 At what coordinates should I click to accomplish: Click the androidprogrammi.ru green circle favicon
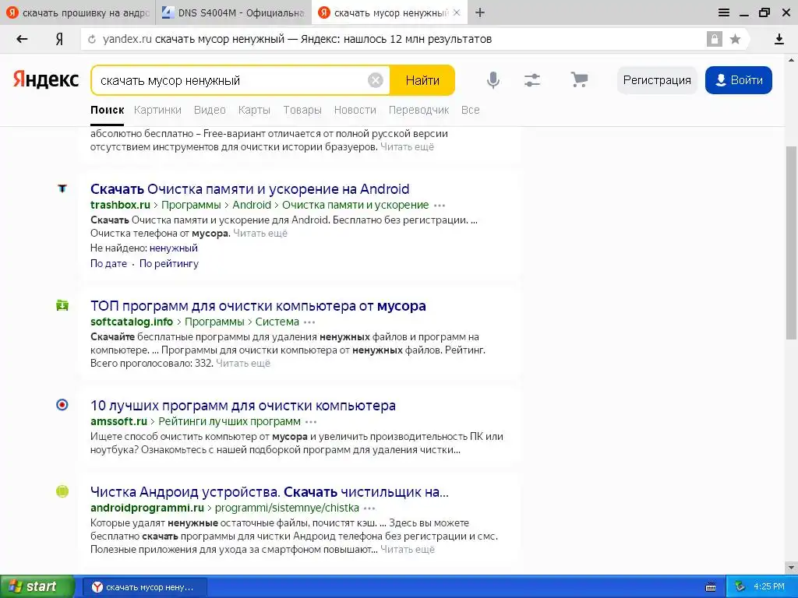(x=62, y=492)
